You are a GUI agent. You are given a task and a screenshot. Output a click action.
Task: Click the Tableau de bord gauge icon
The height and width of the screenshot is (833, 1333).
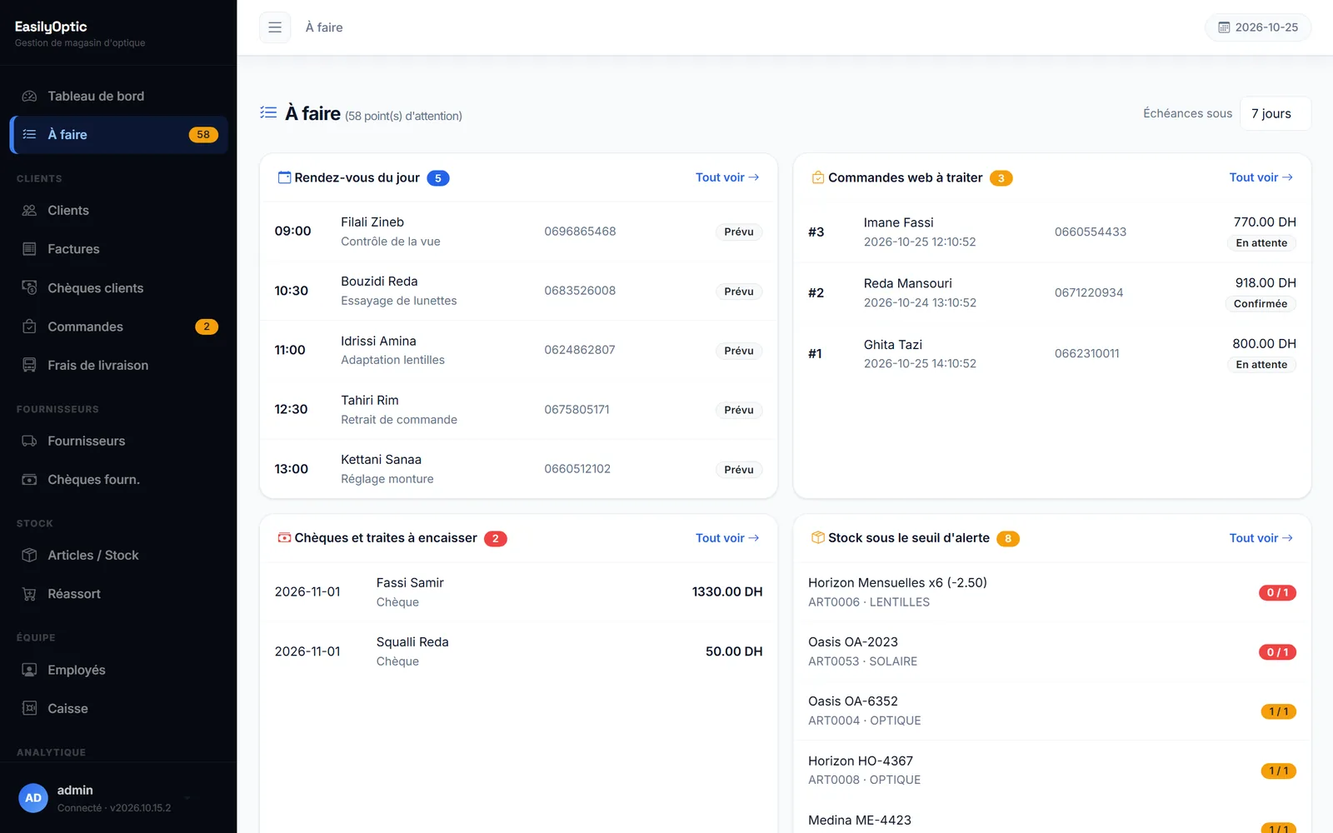(29, 96)
